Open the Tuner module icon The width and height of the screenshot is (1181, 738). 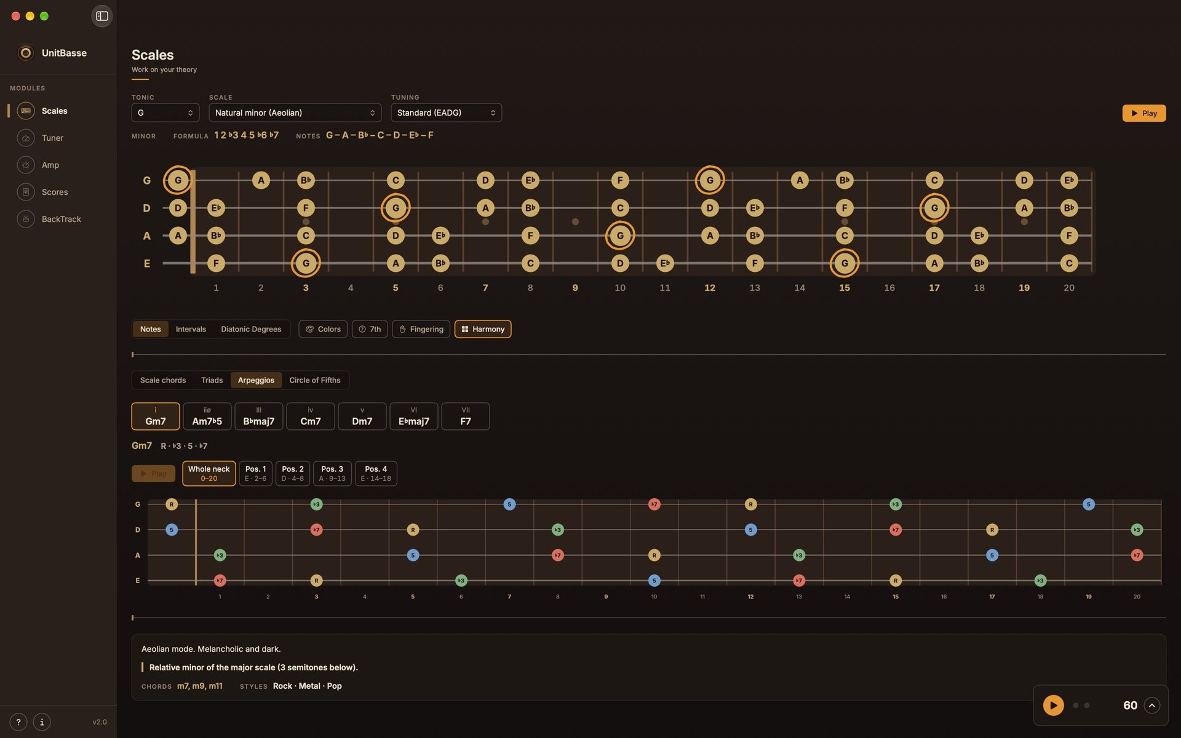(x=26, y=138)
